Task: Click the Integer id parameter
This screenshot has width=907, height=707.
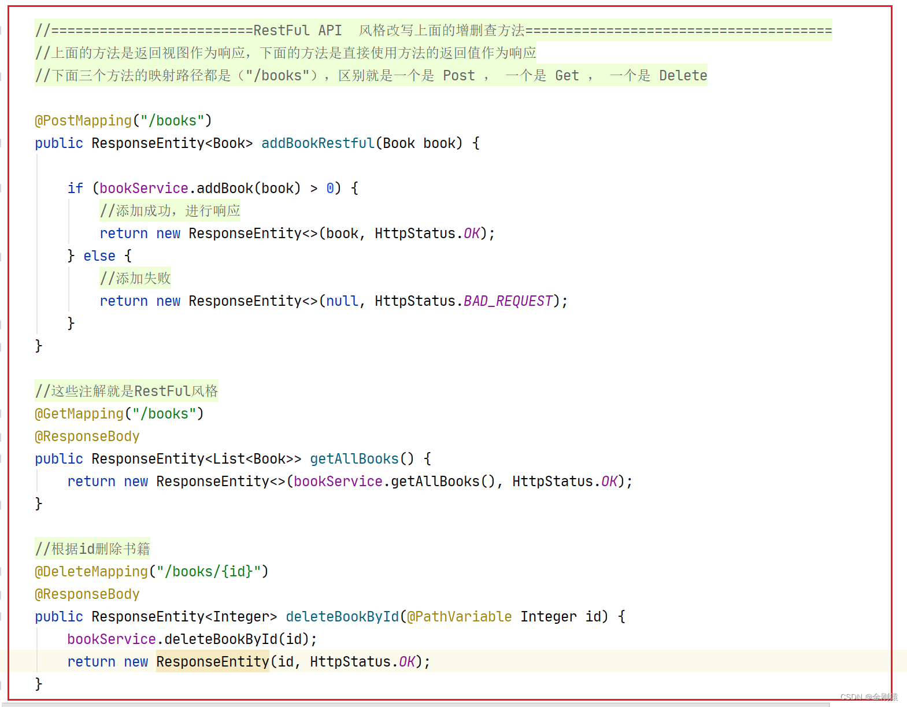Action: 561,617
